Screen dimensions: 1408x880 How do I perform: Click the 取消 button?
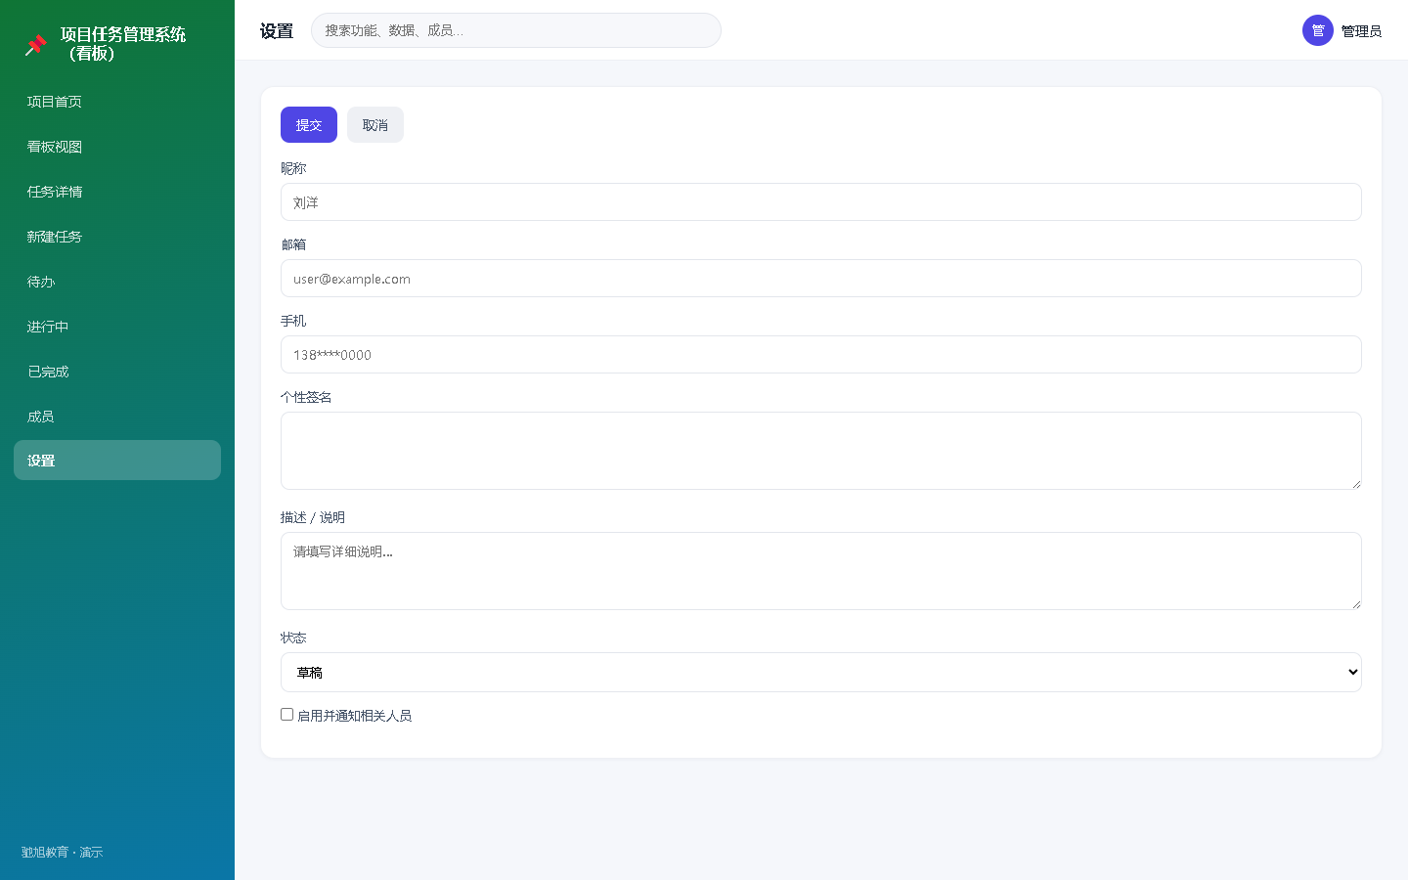[375, 125]
